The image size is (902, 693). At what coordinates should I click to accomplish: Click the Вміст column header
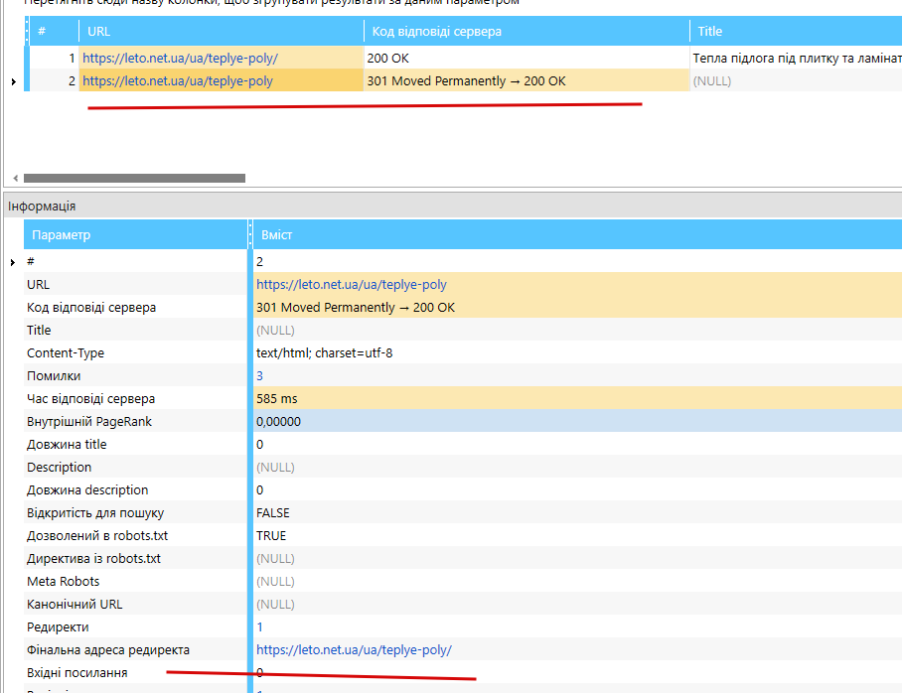click(x=577, y=234)
